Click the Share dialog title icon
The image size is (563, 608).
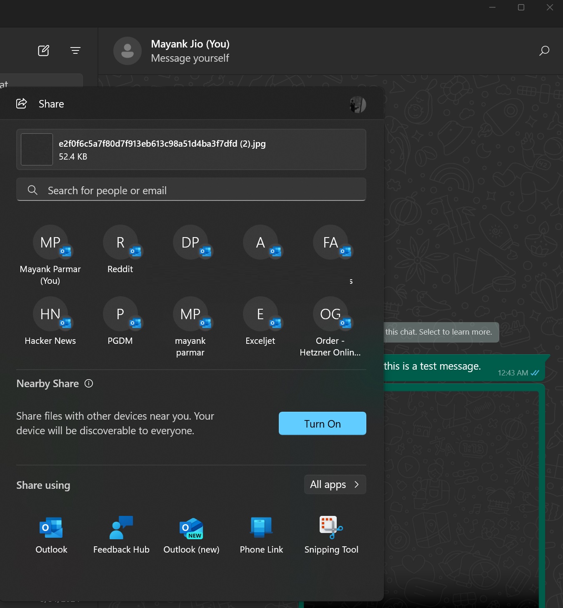pos(22,104)
